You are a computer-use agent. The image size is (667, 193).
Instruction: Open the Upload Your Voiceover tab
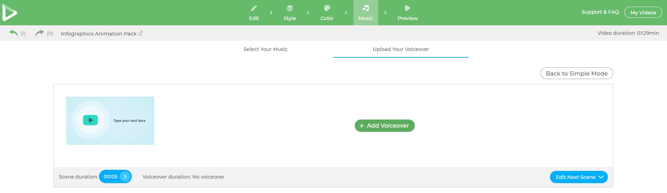click(401, 49)
